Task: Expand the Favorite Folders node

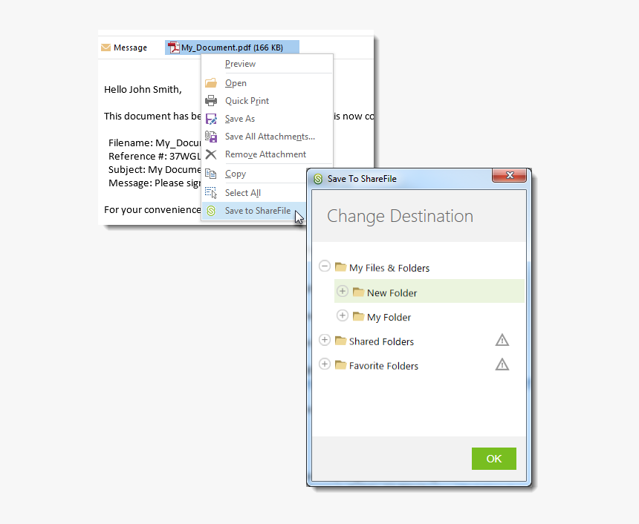Action: coord(325,364)
